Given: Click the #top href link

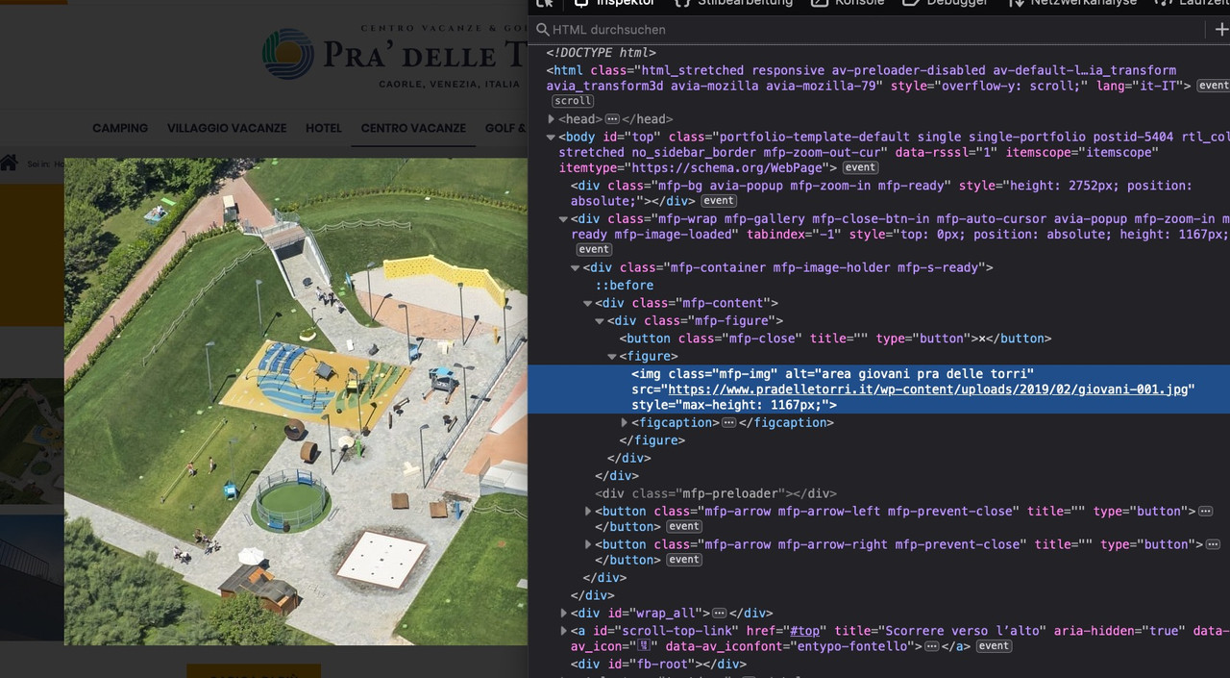Looking at the screenshot, I should pos(805,631).
